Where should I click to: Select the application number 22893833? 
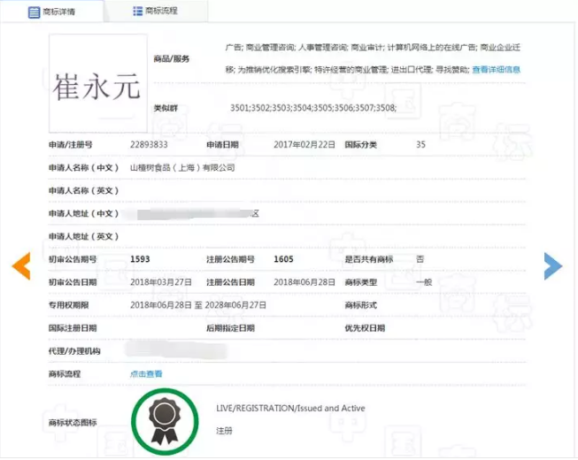[x=149, y=144]
